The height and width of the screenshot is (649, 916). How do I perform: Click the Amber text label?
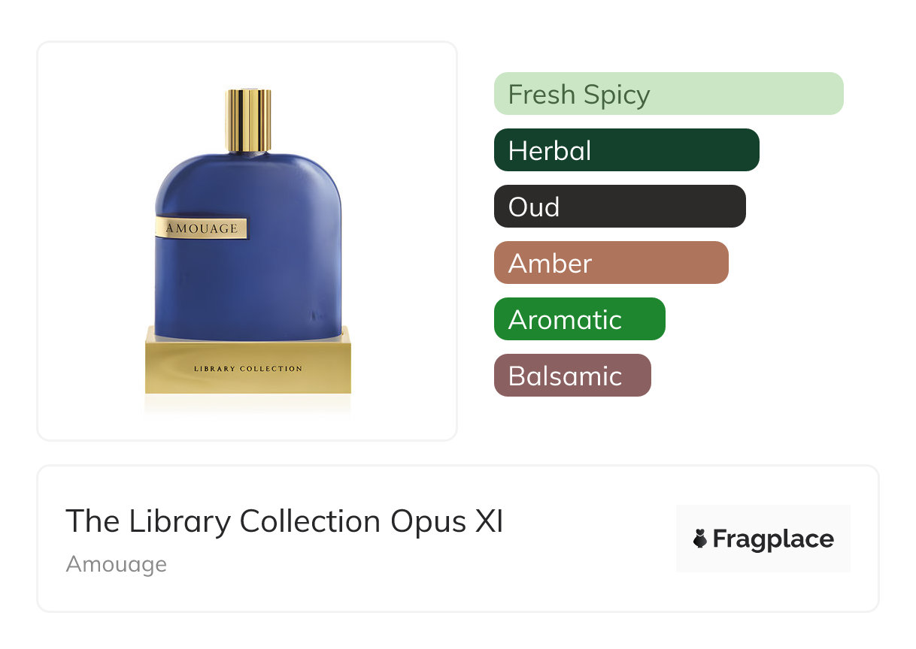click(x=551, y=264)
